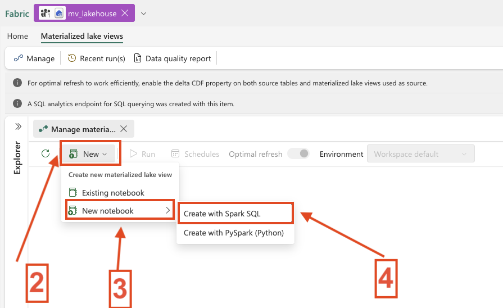Click the Run play icon
The image size is (503, 308).
pos(134,154)
